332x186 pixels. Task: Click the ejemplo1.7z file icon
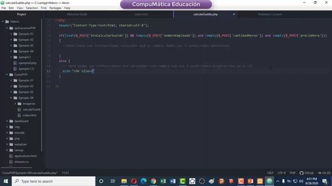point(15,69)
